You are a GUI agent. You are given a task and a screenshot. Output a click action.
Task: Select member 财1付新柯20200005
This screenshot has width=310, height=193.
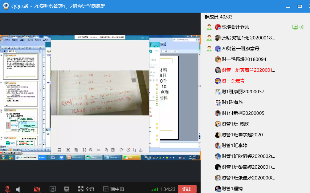pos(243,113)
